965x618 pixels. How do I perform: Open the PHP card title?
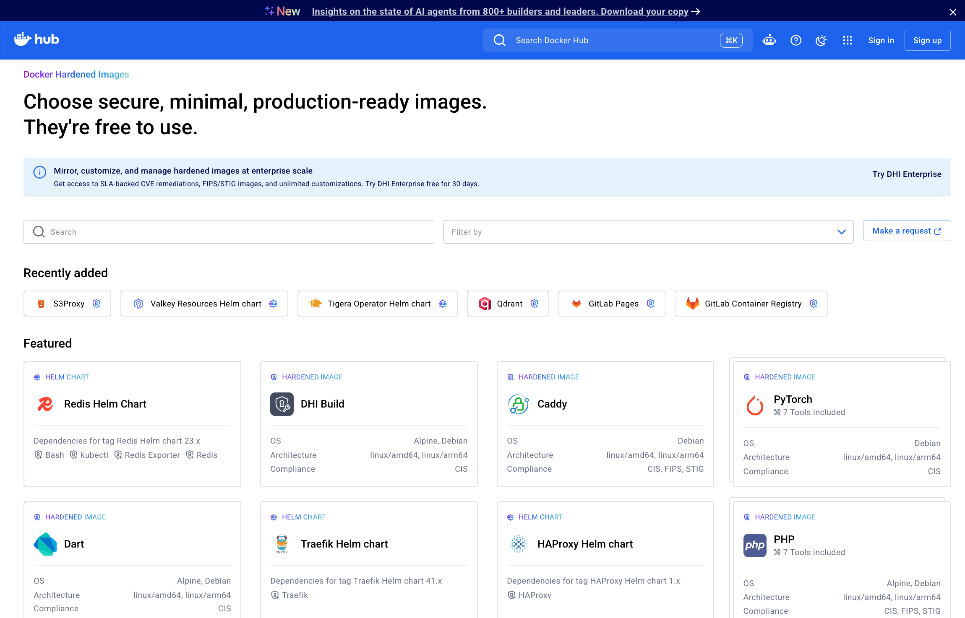(x=784, y=539)
